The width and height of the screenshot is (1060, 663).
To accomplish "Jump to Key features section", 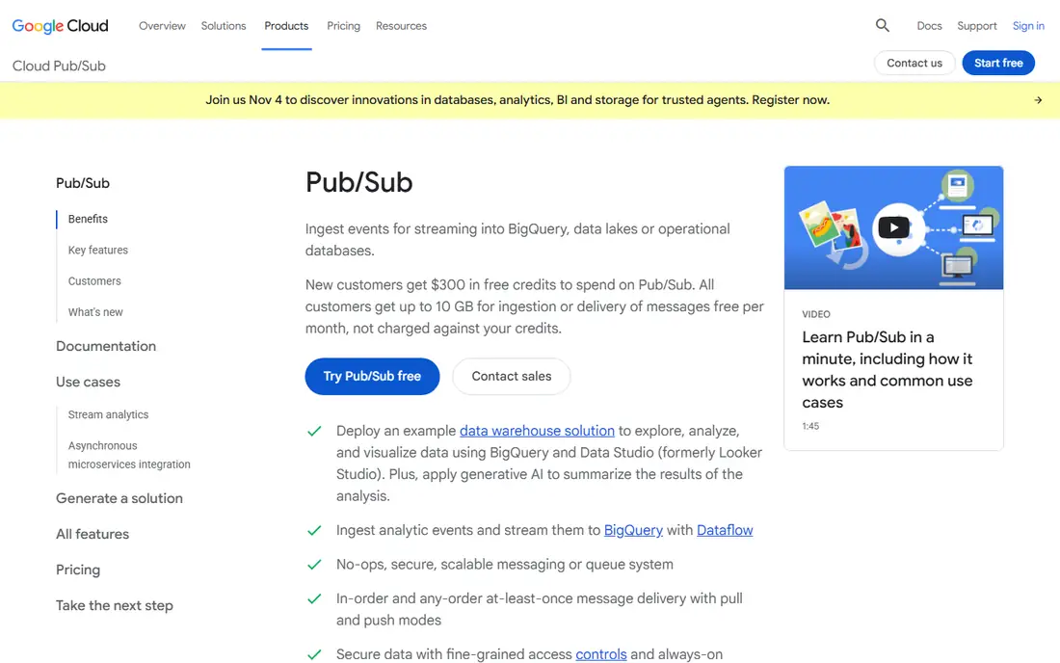I will click(x=98, y=250).
